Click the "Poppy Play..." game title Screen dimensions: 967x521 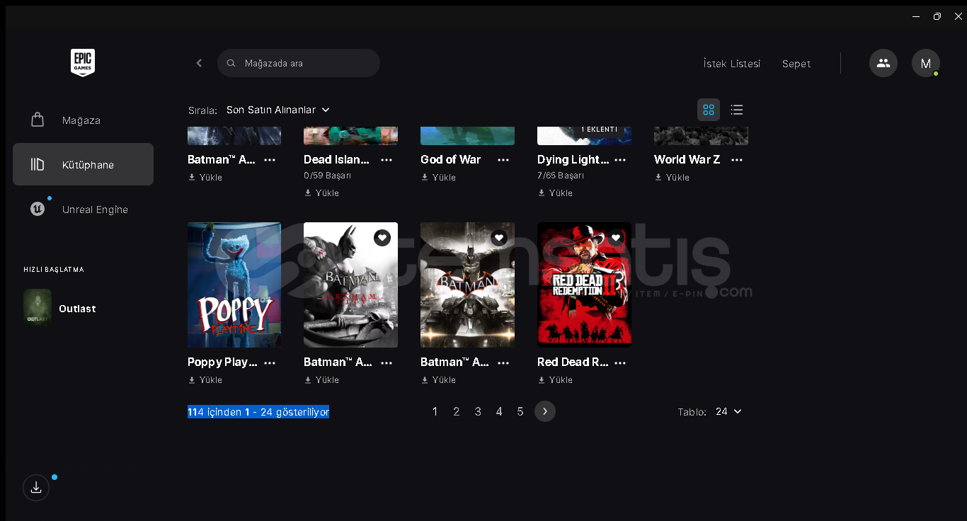pos(222,362)
